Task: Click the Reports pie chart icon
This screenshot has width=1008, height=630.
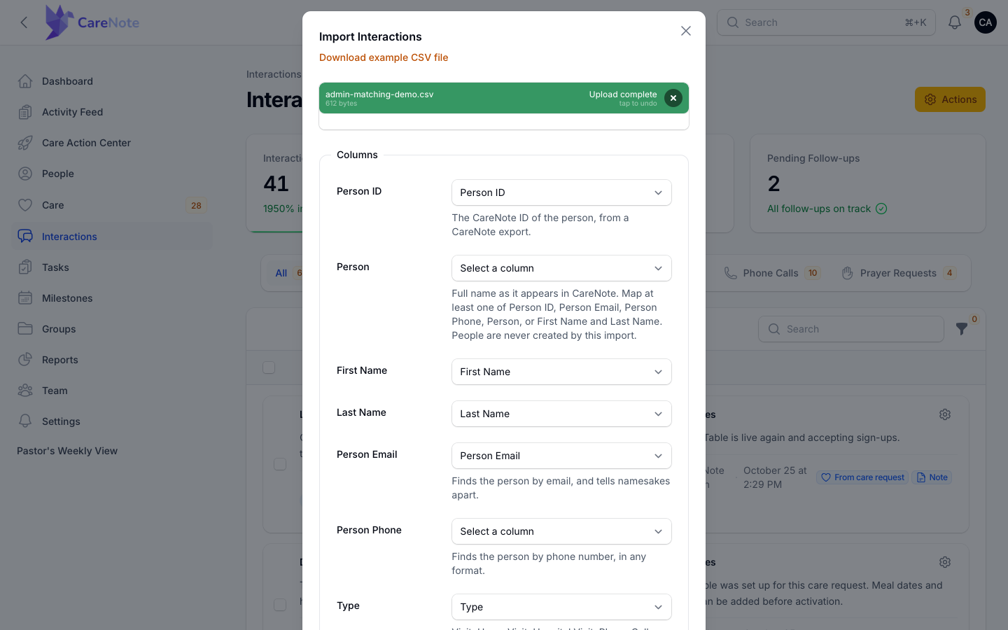Action: pos(25,360)
